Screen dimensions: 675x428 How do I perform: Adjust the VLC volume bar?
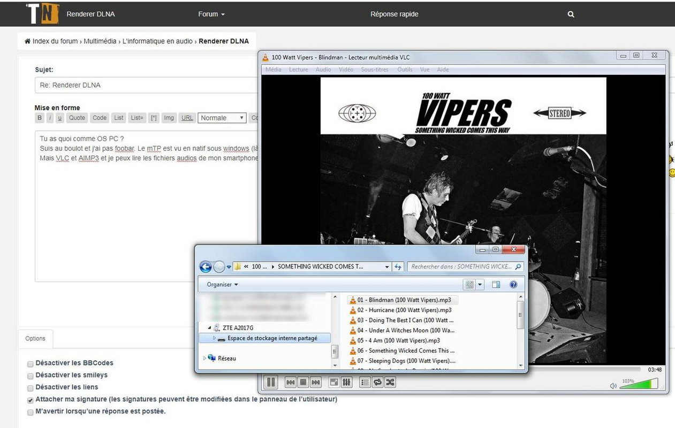639,384
